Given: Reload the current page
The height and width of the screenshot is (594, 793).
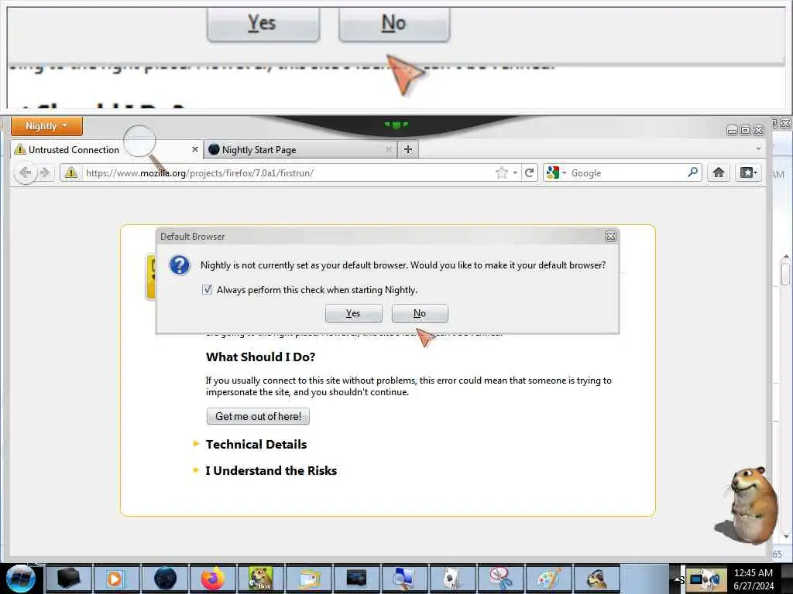Looking at the screenshot, I should [529, 172].
